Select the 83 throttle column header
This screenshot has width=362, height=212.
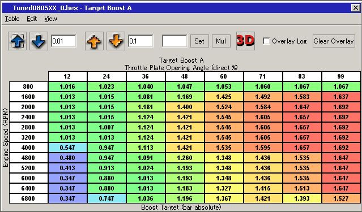click(x=302, y=76)
